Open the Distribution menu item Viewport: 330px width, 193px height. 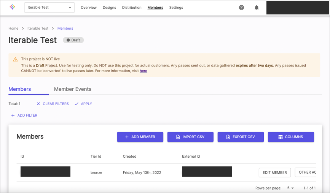pos(132,8)
